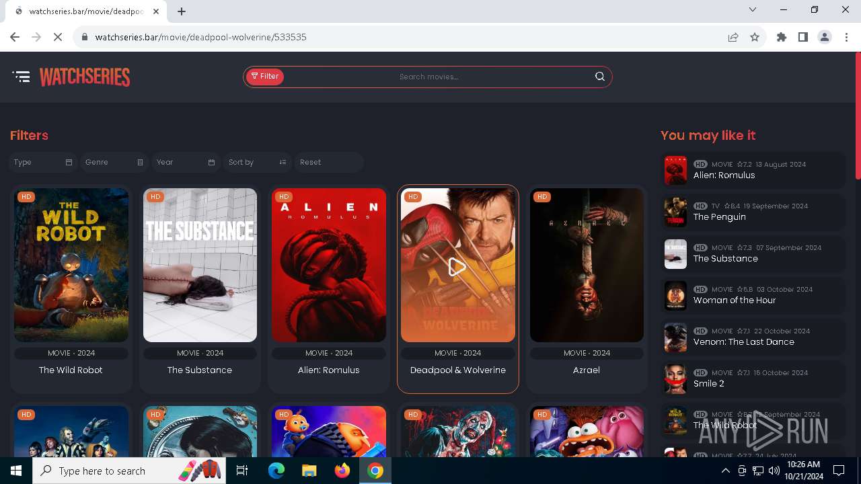The width and height of the screenshot is (861, 484).
Task: Show hidden system tray icons chevron
Action: [726, 471]
